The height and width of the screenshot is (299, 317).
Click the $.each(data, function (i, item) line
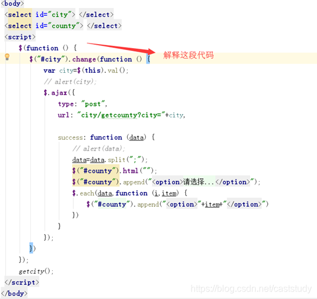click(x=130, y=193)
